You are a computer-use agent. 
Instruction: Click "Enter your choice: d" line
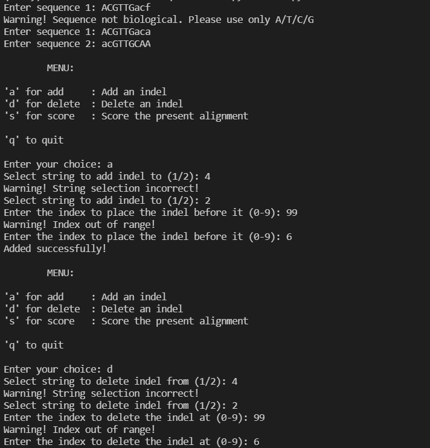(58, 370)
